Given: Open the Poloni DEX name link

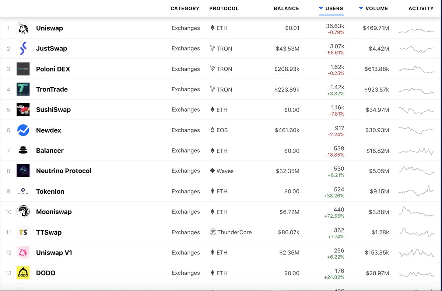Looking at the screenshot, I should point(53,69).
